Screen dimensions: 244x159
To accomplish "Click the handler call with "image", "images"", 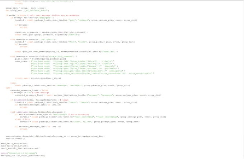I will (x=76, y=103).
